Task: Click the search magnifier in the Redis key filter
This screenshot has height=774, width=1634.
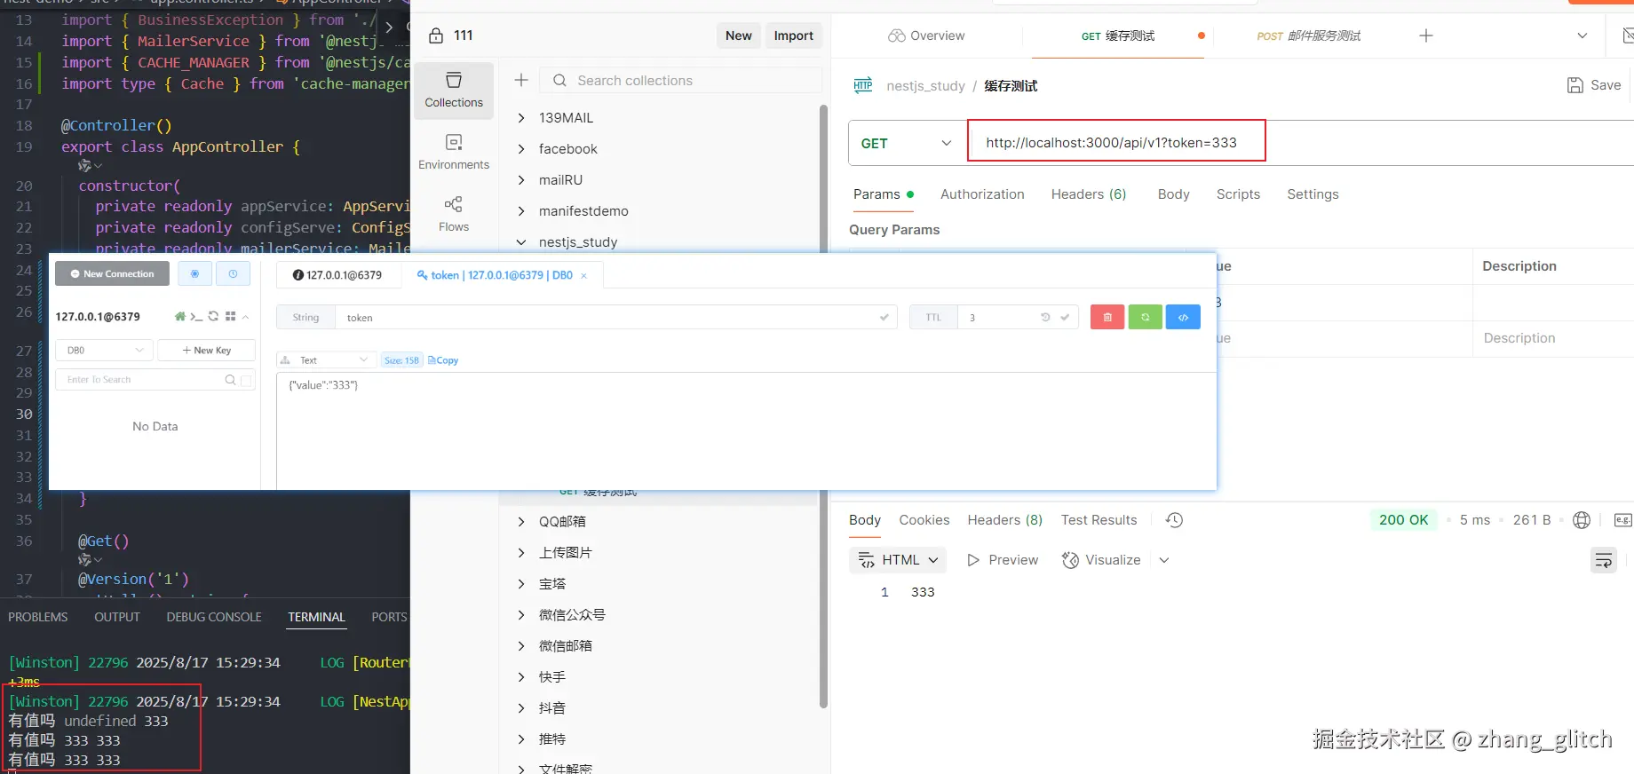Action: 231,379
